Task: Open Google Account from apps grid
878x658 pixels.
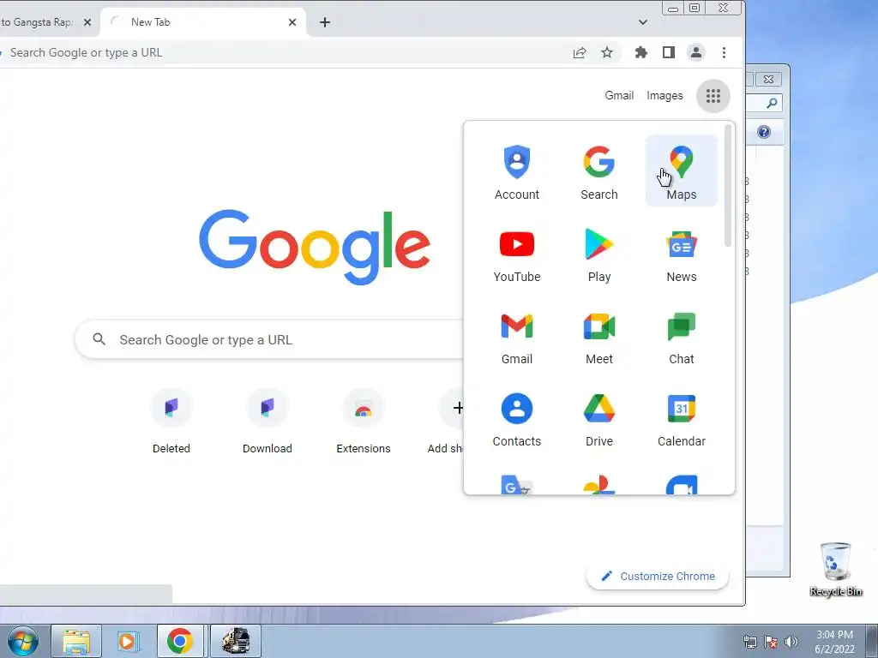Action: point(516,171)
